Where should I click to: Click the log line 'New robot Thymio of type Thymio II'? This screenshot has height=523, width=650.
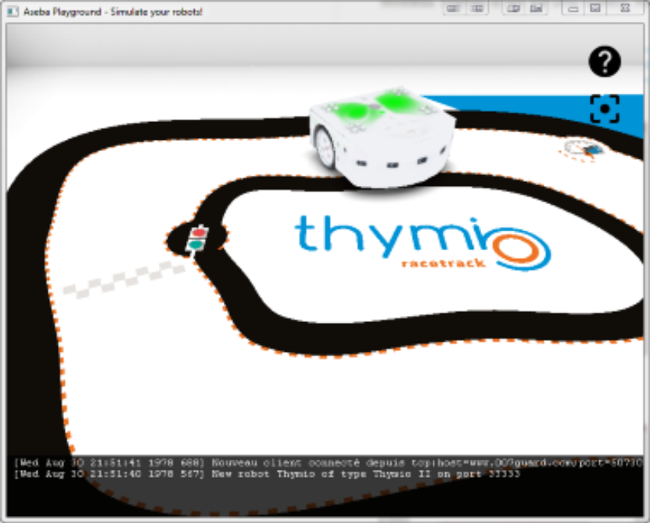click(x=267, y=474)
